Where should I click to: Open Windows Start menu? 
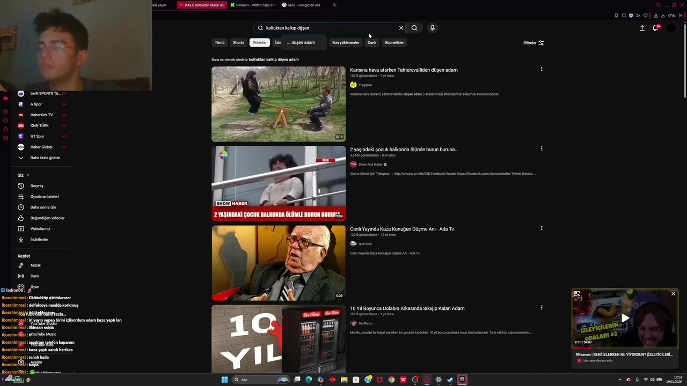click(225, 380)
